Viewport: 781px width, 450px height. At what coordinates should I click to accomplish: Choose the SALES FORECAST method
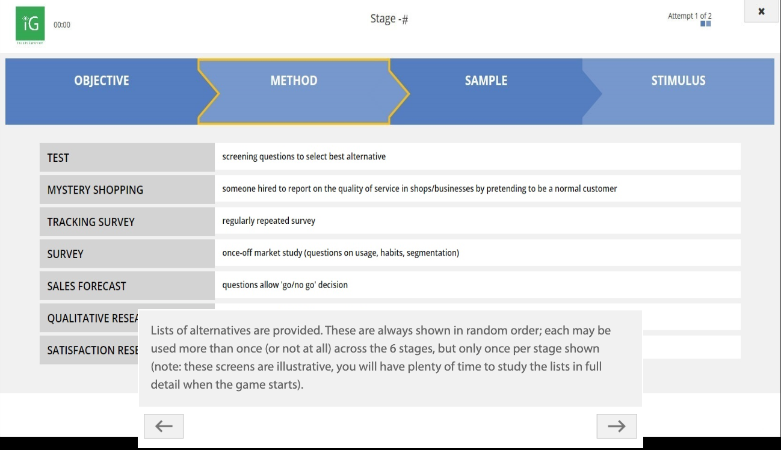click(87, 286)
